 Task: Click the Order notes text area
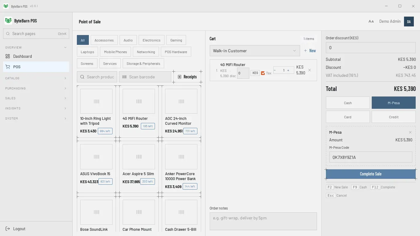pyautogui.click(x=263, y=221)
